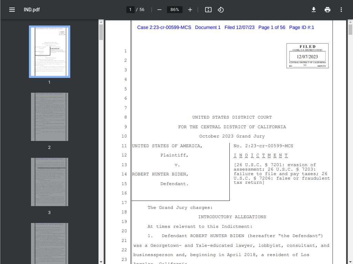Image resolution: width=353 pixels, height=264 pixels.
Task: Click the fit to page icon
Action: click(208, 10)
